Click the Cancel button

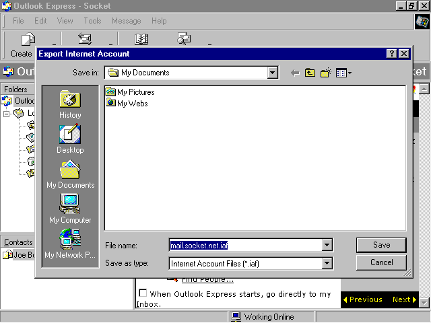[x=381, y=262]
